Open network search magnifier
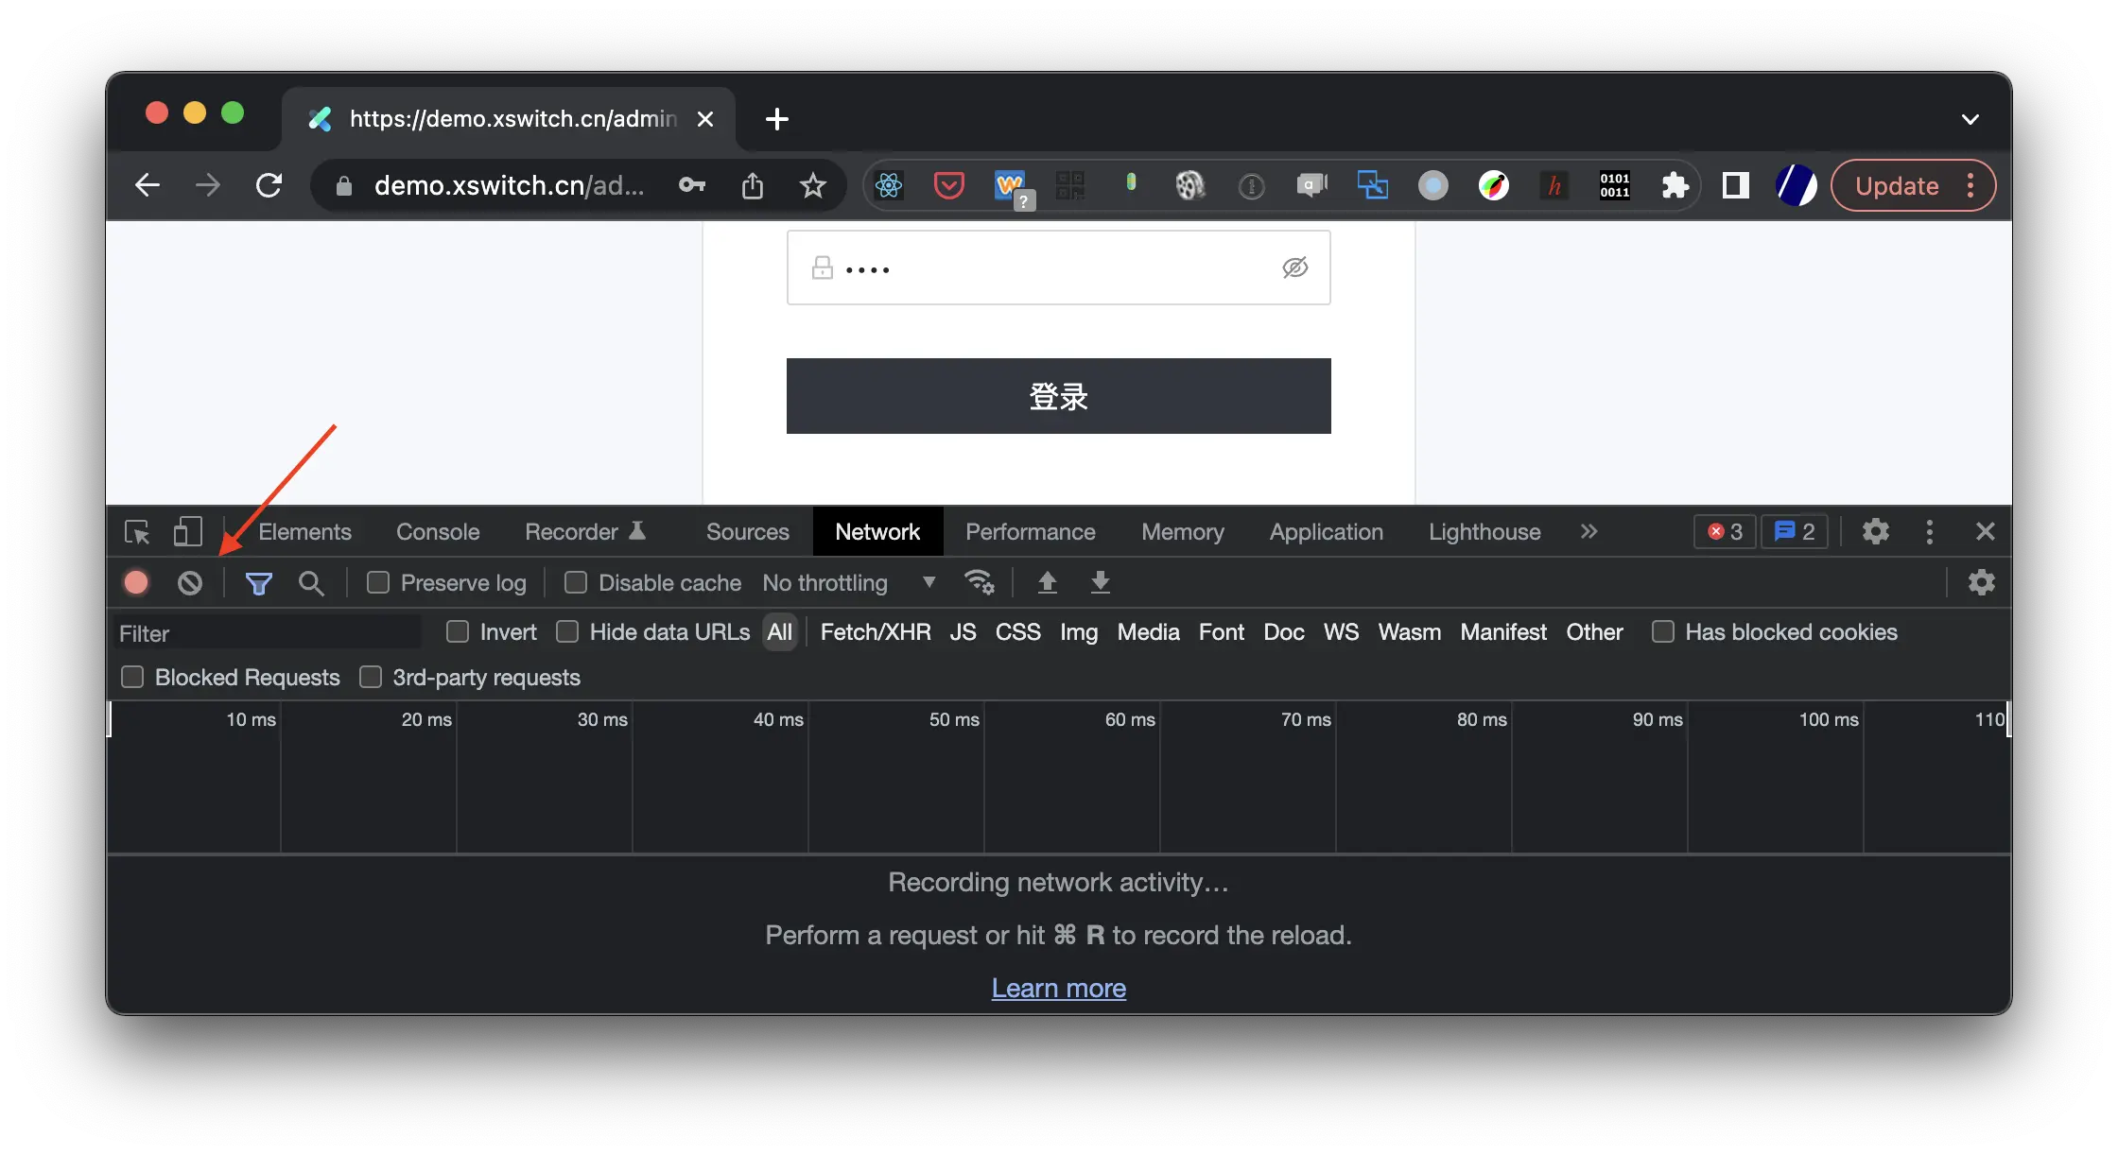The image size is (2118, 1155). click(x=311, y=583)
